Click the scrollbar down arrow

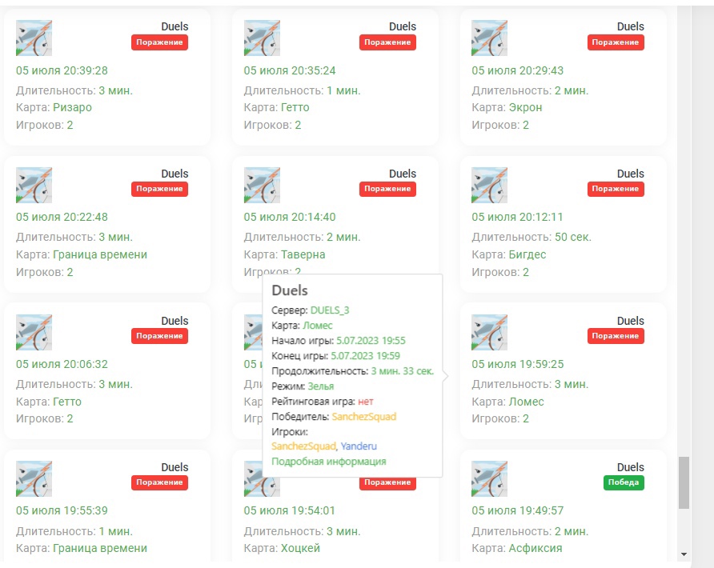pyautogui.click(x=683, y=554)
